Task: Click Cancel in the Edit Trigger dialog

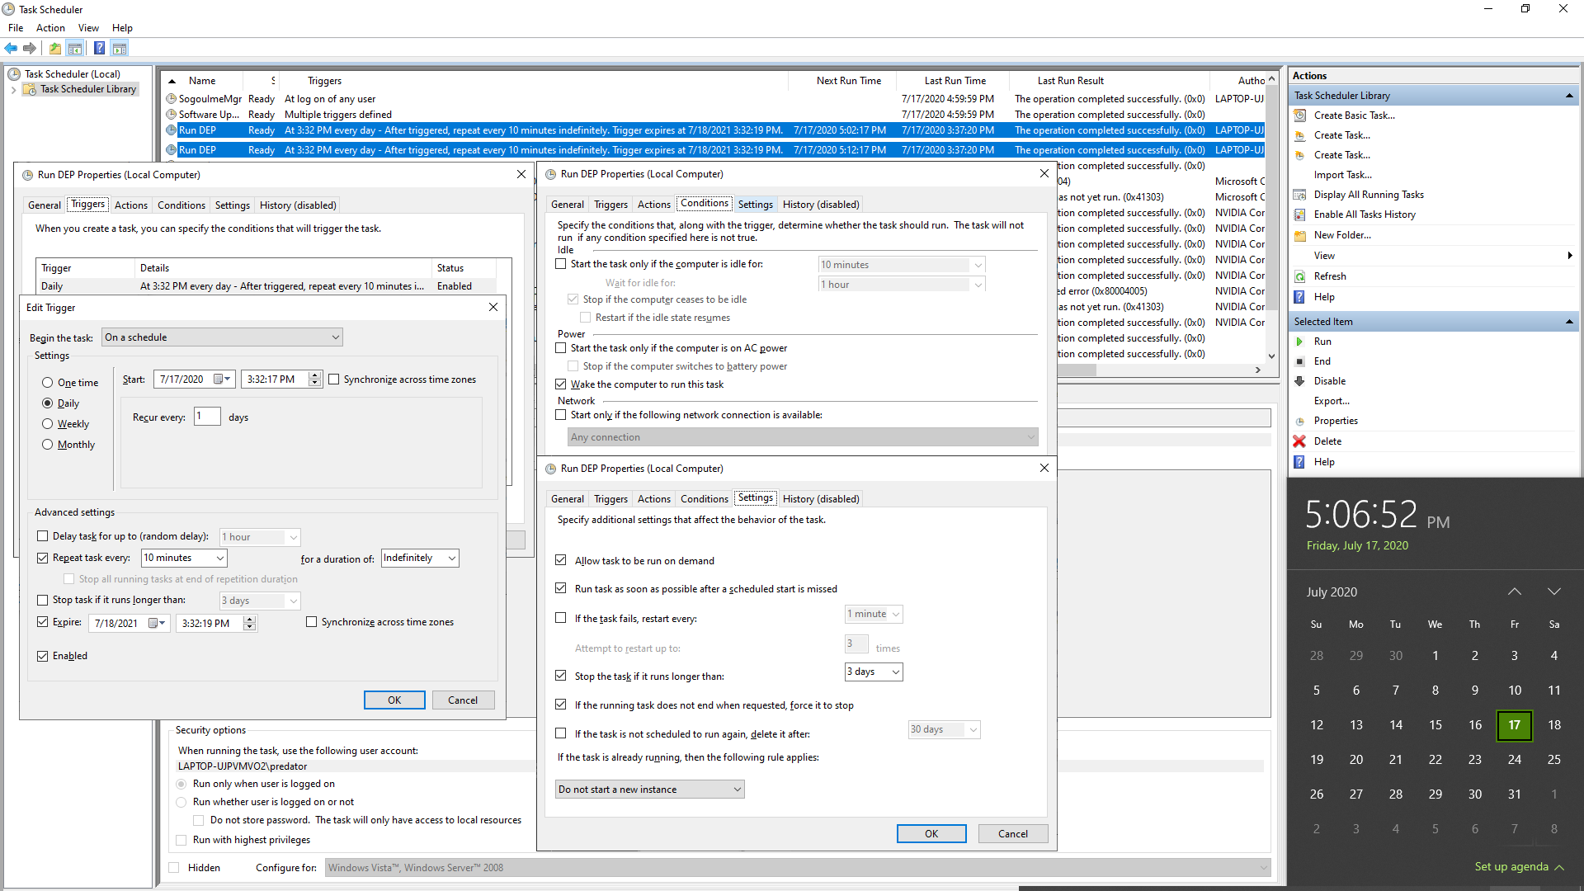Action: pos(463,700)
